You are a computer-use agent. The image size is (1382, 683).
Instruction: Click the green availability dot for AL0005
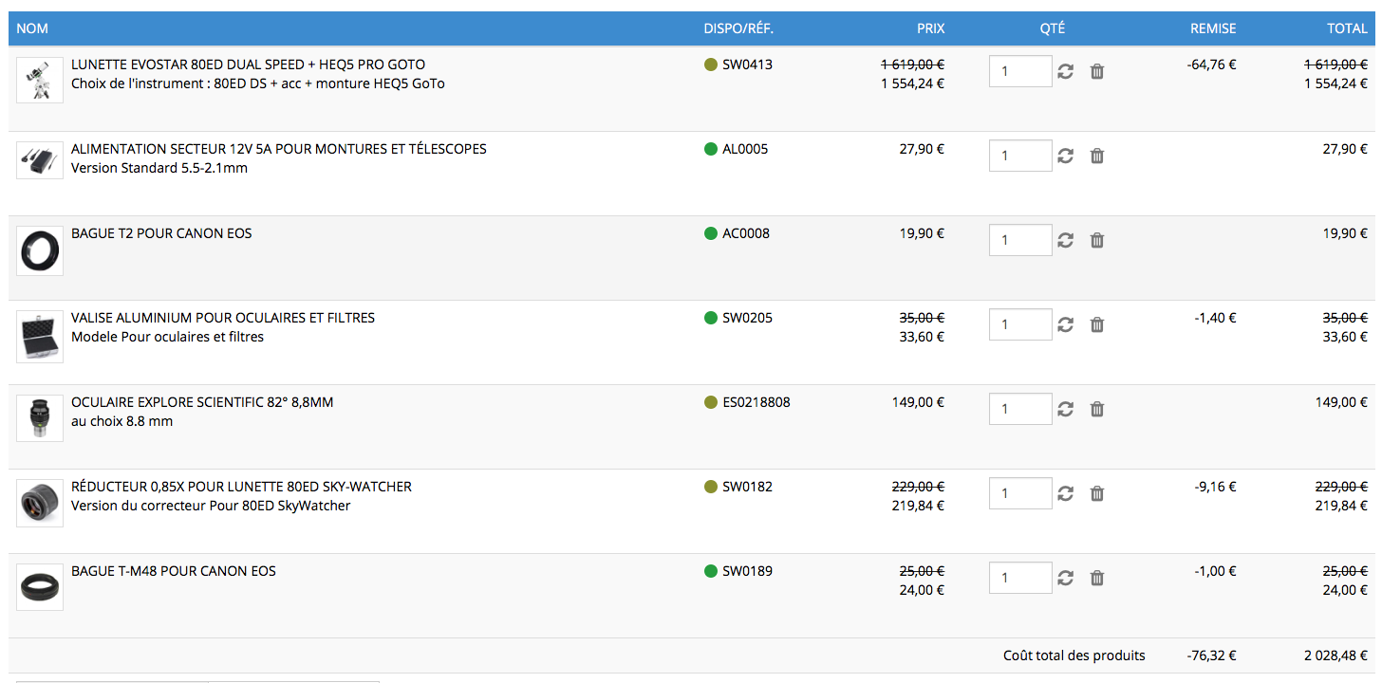point(711,149)
